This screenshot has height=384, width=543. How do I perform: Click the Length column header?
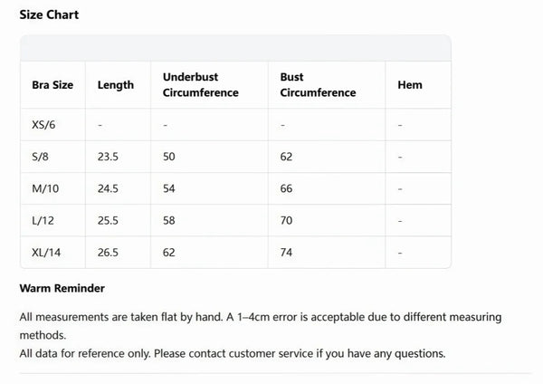click(x=116, y=85)
